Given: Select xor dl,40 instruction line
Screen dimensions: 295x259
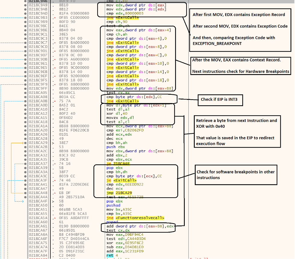Looking at the screenshot, I should (117, 113).
